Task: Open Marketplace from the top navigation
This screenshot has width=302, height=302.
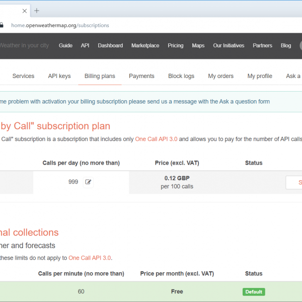Action: (x=145, y=45)
